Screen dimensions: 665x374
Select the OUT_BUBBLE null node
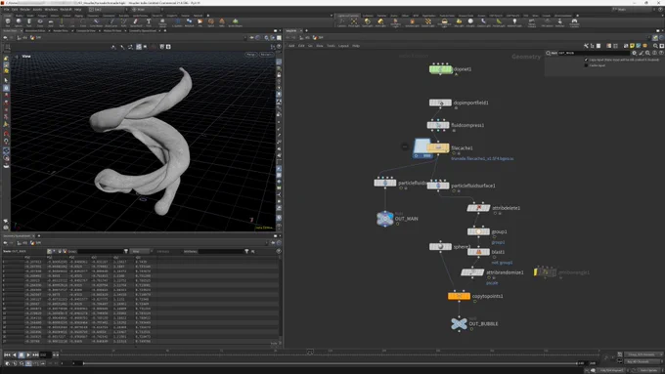(459, 323)
